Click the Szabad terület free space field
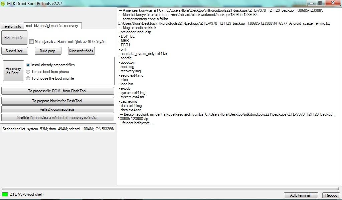The image size is (342, 200). click(58, 129)
